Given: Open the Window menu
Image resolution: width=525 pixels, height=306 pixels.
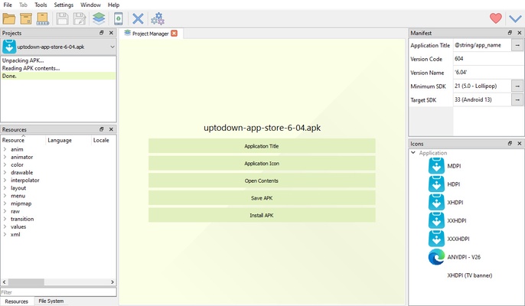Looking at the screenshot, I should pos(90,5).
